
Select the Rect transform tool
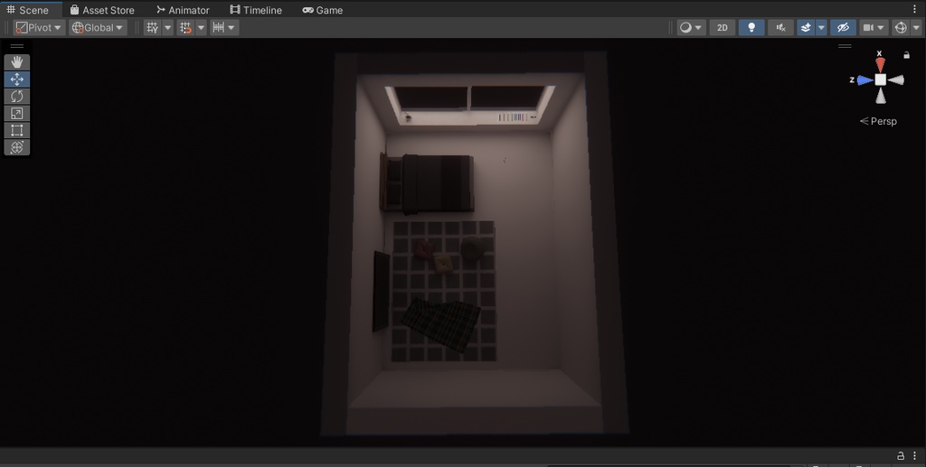click(16, 130)
